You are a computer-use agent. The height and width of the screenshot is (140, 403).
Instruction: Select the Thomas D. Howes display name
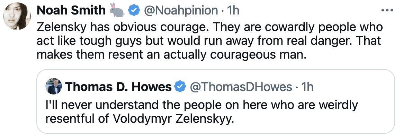click(x=118, y=87)
